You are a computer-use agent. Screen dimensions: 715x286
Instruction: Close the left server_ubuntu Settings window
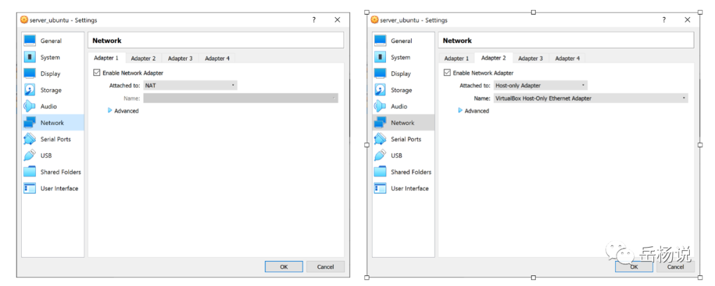tap(338, 20)
